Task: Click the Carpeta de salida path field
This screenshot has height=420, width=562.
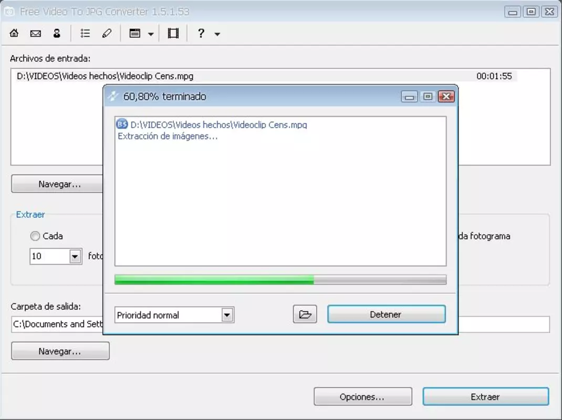Action: point(280,324)
